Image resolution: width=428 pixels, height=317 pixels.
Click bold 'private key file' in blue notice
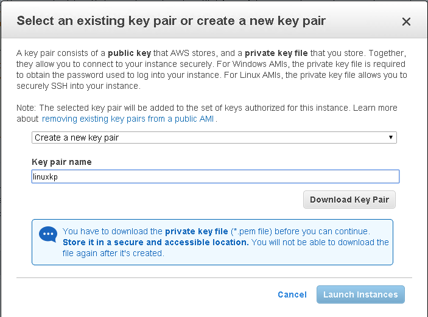click(x=197, y=231)
